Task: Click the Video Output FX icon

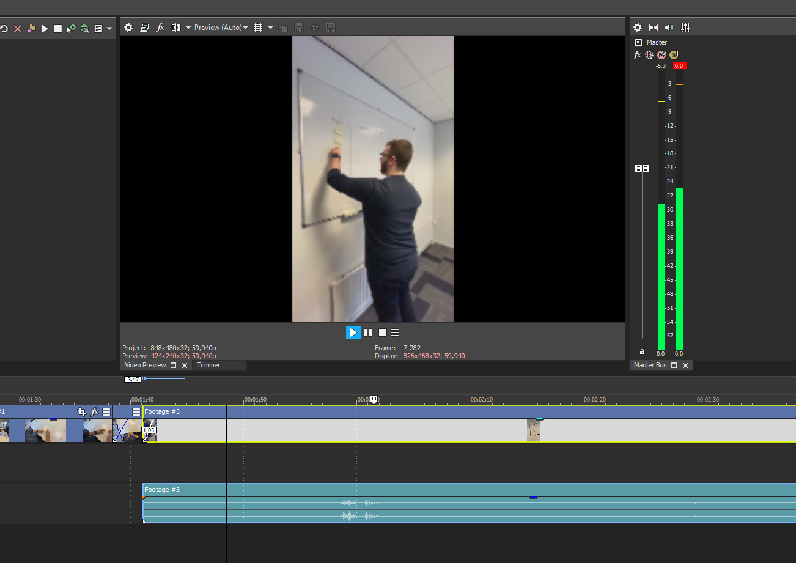Action: (x=161, y=28)
